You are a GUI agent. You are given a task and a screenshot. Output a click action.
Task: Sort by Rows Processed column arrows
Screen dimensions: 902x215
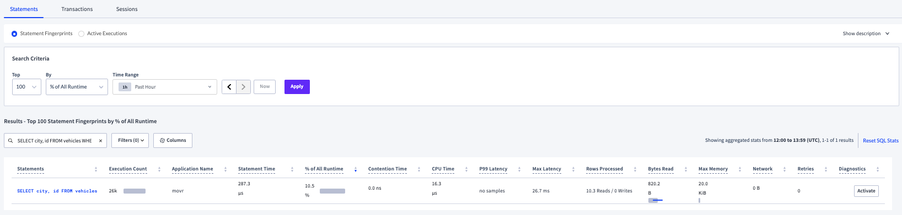coord(635,169)
